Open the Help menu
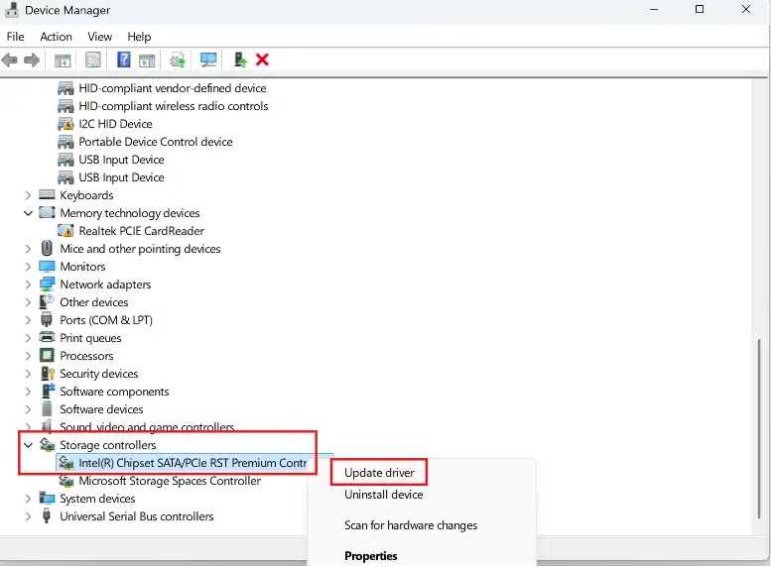 pyautogui.click(x=139, y=37)
